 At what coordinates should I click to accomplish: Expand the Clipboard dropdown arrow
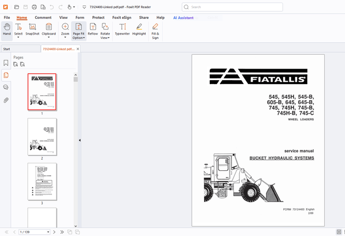(x=48, y=37)
